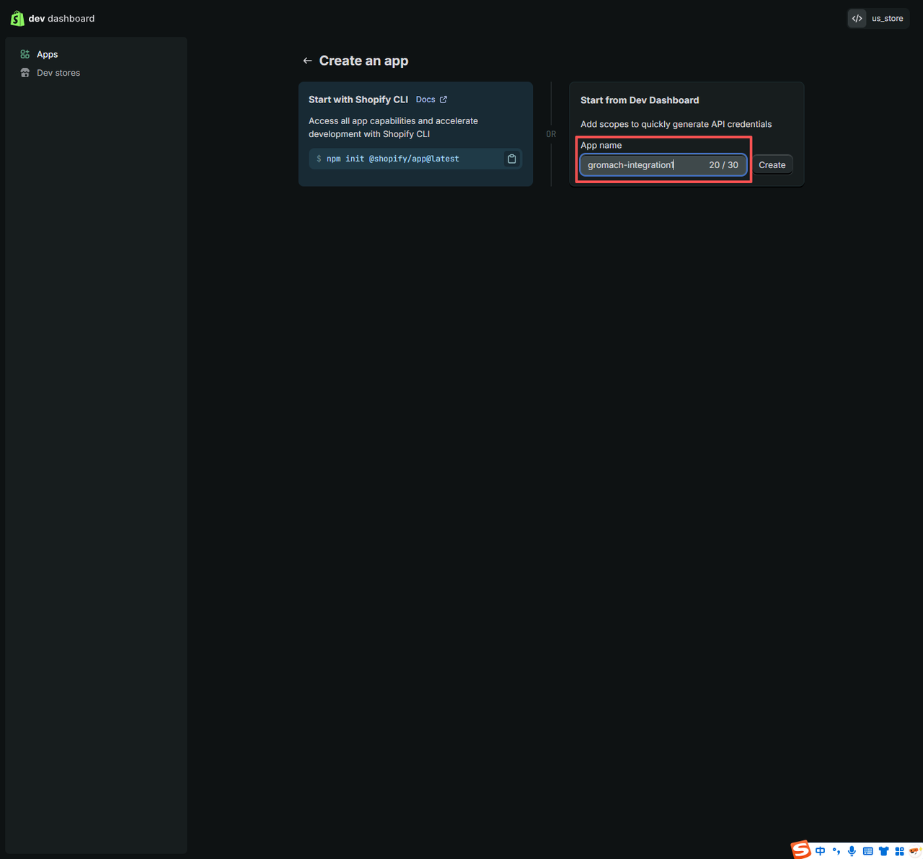Toggle Chinese/English input mode (中)
This screenshot has width=923, height=859.
pos(821,851)
